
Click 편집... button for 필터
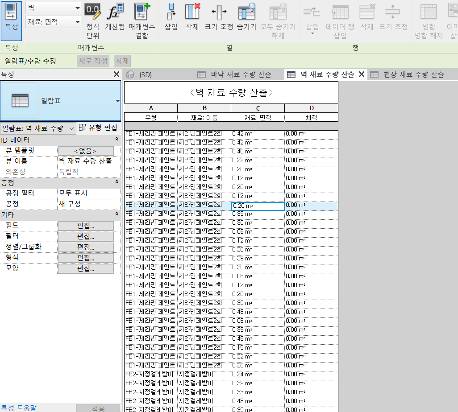coord(86,236)
